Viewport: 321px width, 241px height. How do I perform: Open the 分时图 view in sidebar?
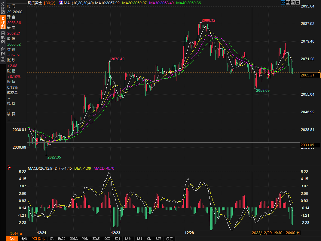[x=3, y=8]
